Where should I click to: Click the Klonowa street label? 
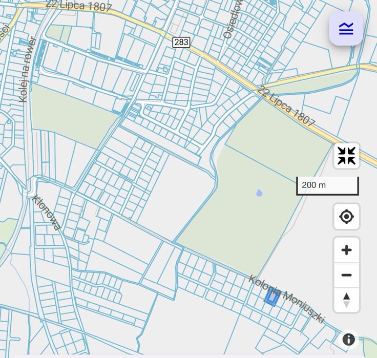pyautogui.click(x=46, y=213)
